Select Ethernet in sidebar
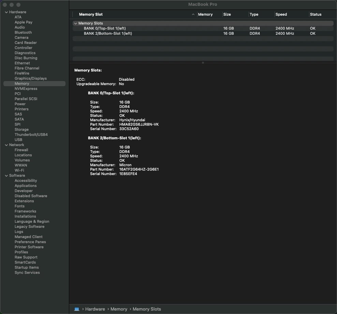The image size is (337, 314). click(x=22, y=63)
